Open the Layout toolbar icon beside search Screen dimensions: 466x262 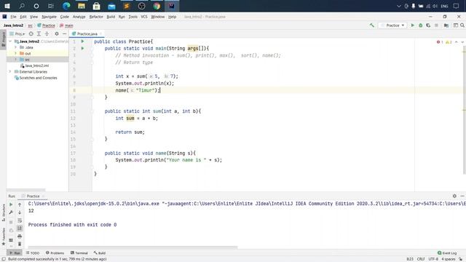(x=455, y=25)
